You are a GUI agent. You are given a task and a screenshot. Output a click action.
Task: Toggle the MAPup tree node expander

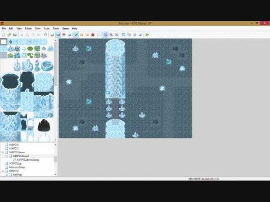coord(7,175)
